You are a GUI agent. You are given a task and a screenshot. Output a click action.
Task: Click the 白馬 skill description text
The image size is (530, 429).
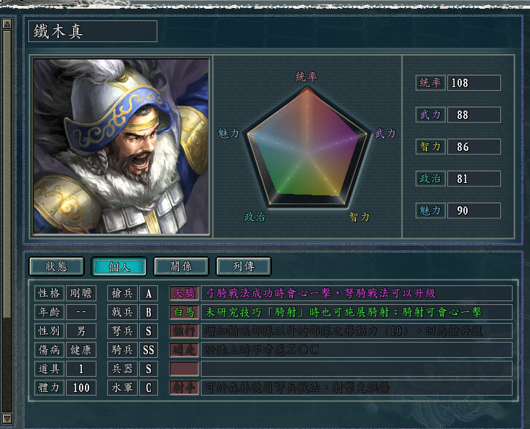[343, 312]
